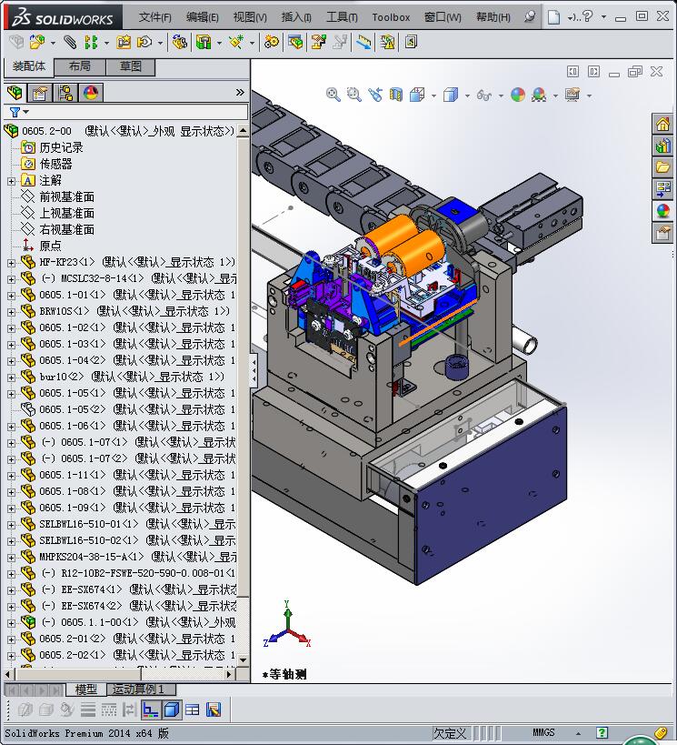This screenshot has height=745, width=677.
Task: Switch to 草图 tab
Action: pos(131,66)
